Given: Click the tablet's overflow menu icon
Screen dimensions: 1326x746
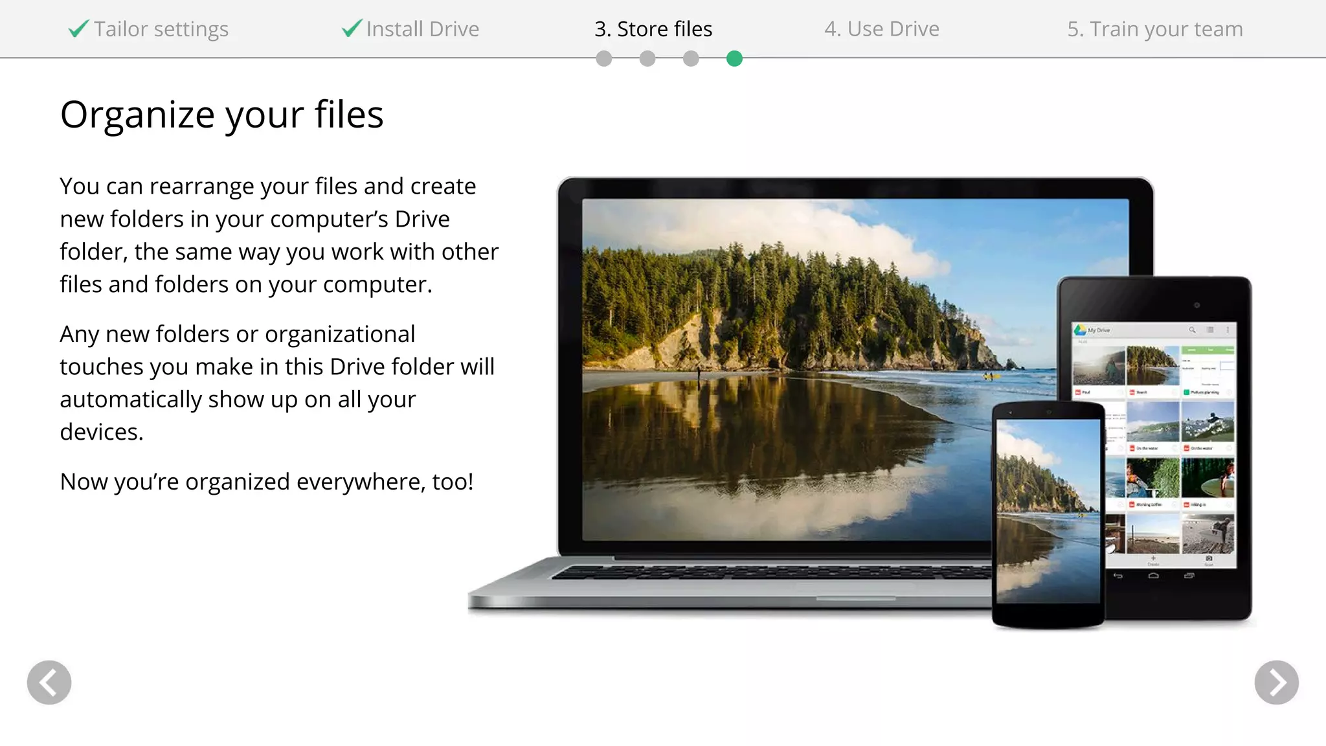Looking at the screenshot, I should [1228, 330].
